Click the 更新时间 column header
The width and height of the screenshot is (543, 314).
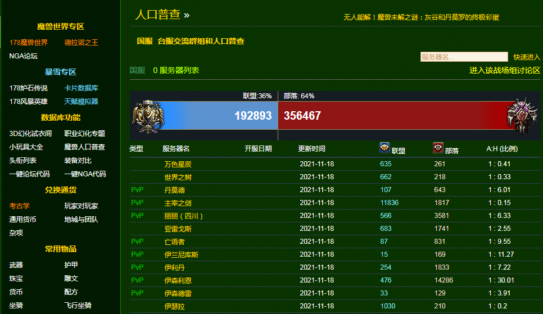point(311,149)
